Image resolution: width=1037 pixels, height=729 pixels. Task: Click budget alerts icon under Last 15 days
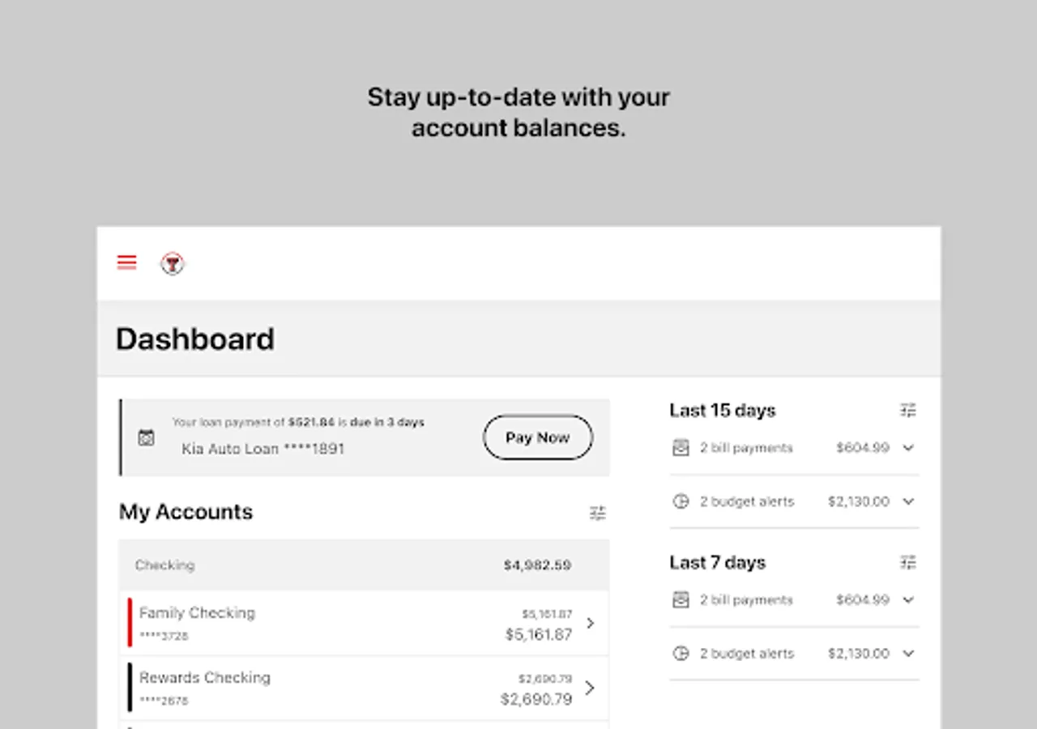pyautogui.click(x=681, y=501)
